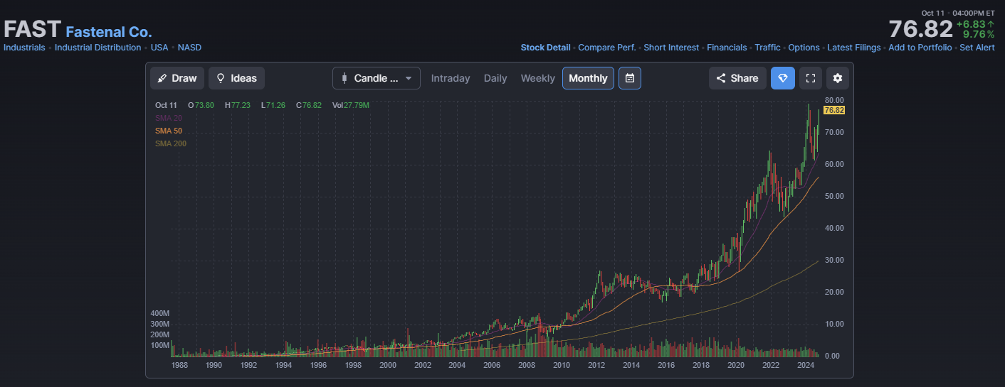
Task: Share the chart
Action: [737, 78]
